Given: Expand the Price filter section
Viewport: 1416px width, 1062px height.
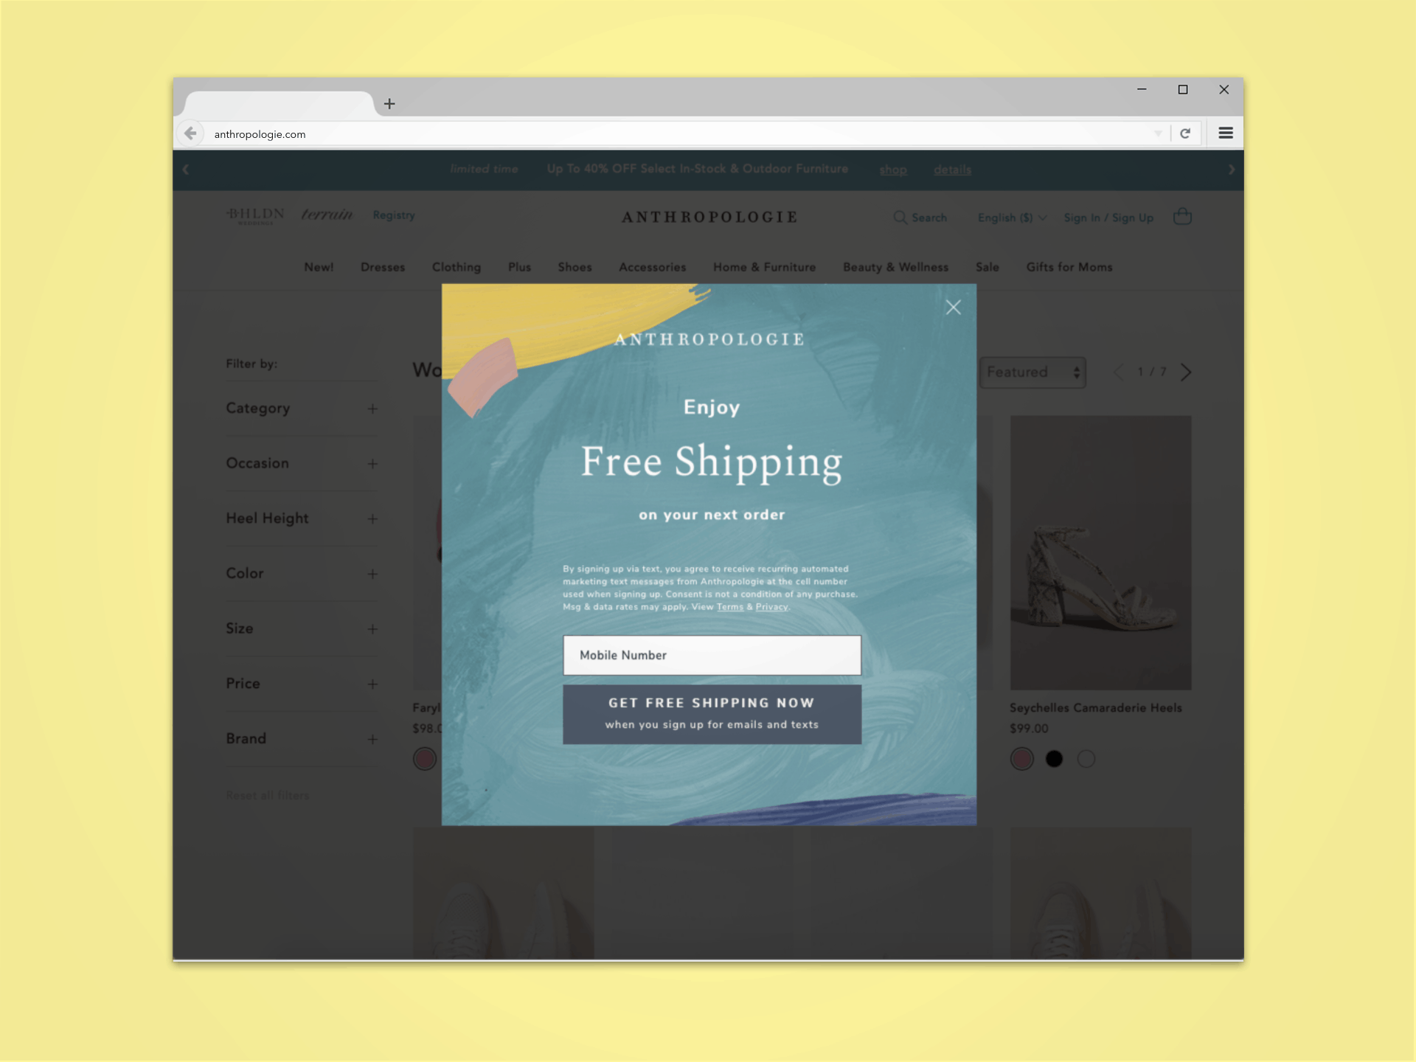Looking at the screenshot, I should click(x=372, y=684).
